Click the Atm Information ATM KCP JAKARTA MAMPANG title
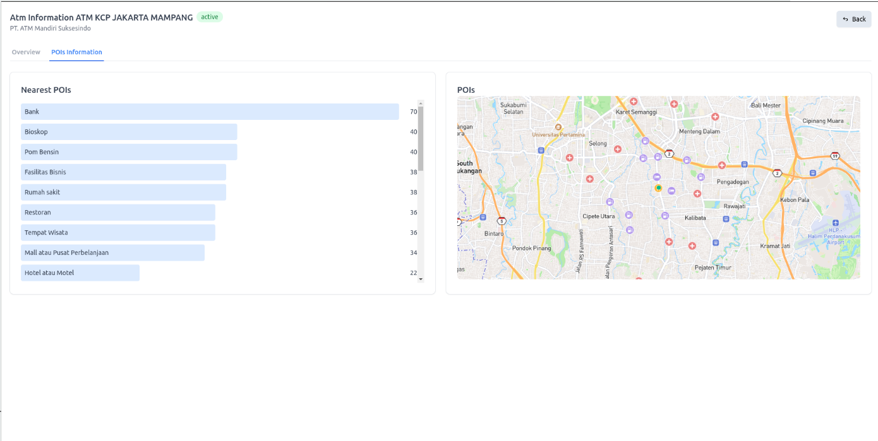878x441 pixels. pos(102,18)
